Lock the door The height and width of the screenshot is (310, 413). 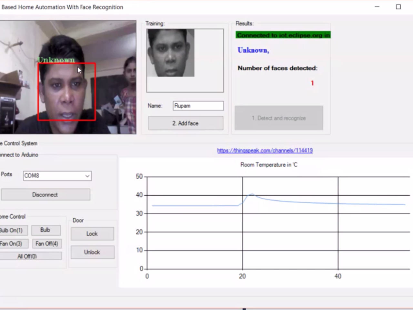pos(92,234)
